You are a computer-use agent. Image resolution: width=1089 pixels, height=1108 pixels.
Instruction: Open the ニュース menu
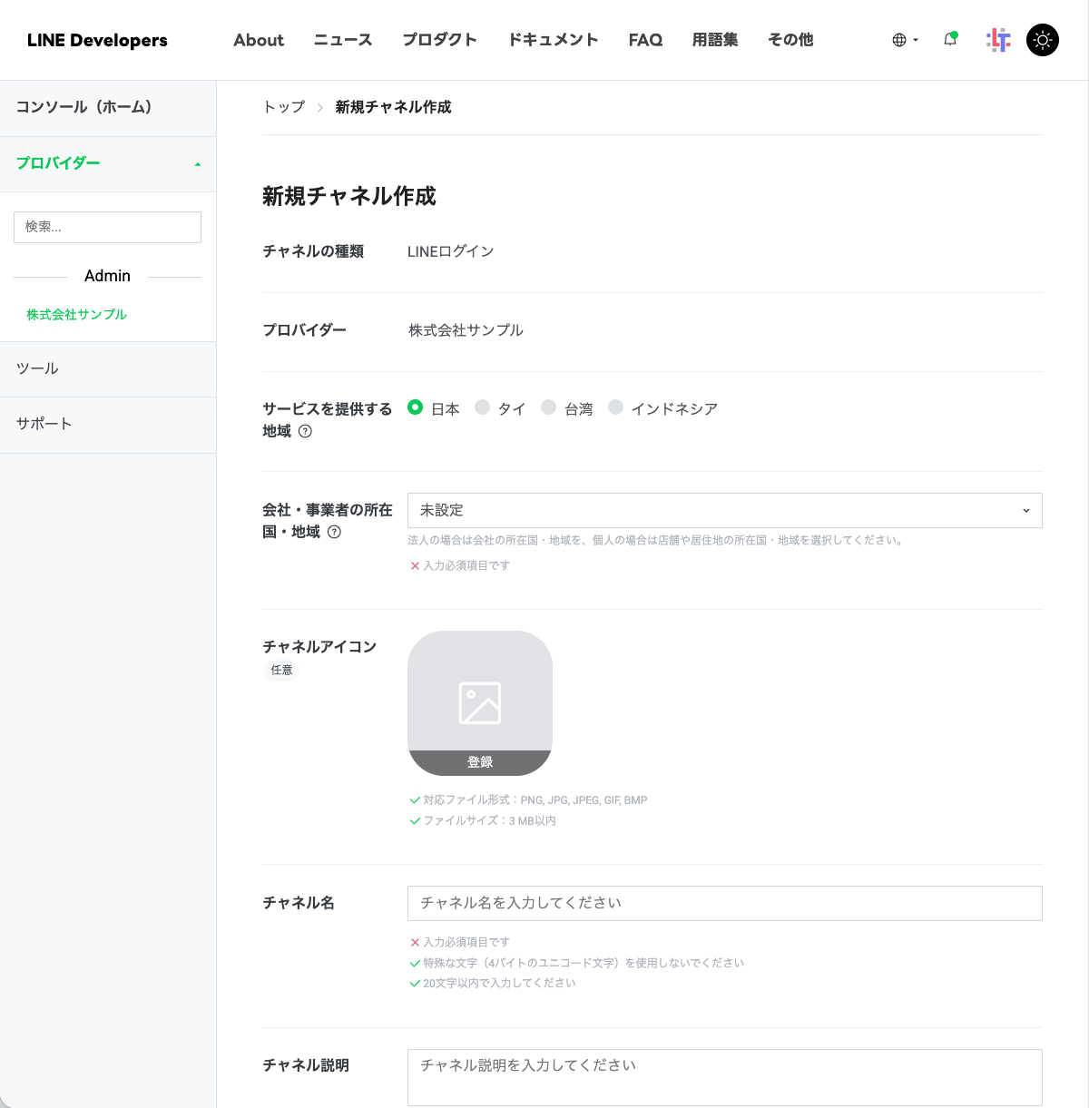pyautogui.click(x=343, y=40)
